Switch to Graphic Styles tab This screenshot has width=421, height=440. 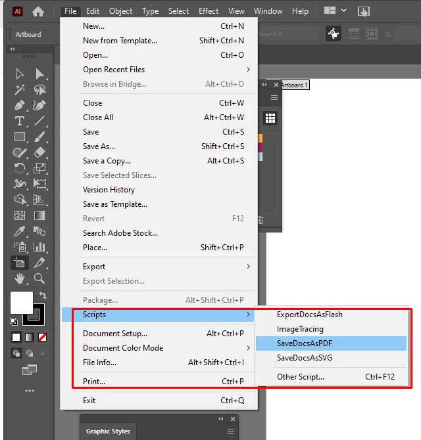108,431
